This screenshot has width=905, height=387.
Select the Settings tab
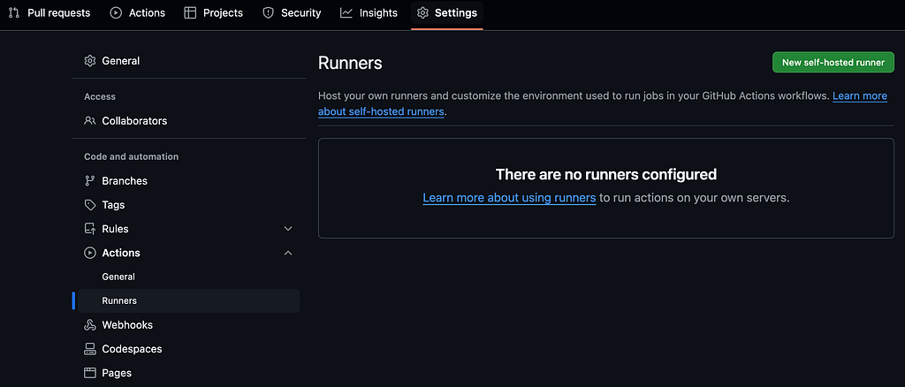447,12
